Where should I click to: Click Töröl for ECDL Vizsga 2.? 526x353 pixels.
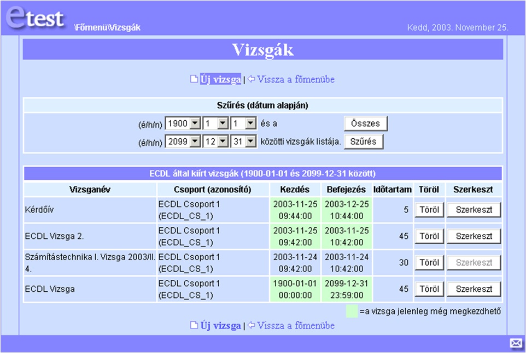click(x=429, y=237)
